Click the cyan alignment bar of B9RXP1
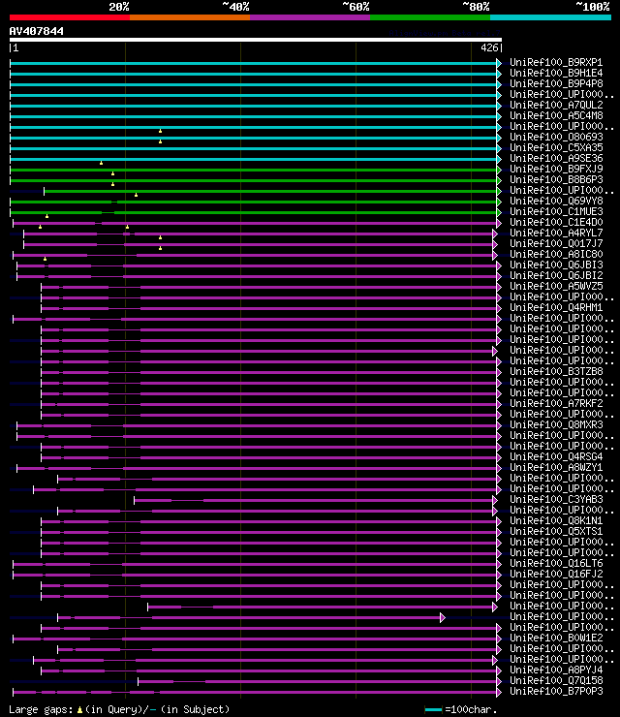The width and height of the screenshot is (620, 717). 254,63
